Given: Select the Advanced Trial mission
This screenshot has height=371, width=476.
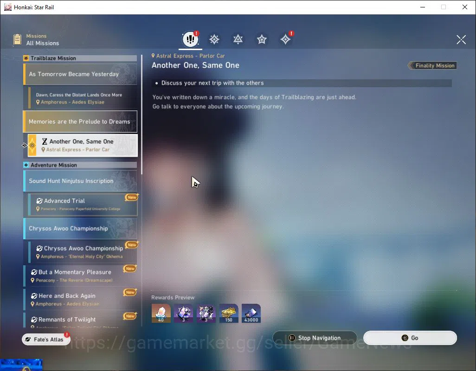Looking at the screenshot, I should (83, 205).
